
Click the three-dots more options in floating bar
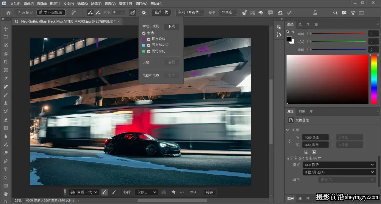(182, 192)
